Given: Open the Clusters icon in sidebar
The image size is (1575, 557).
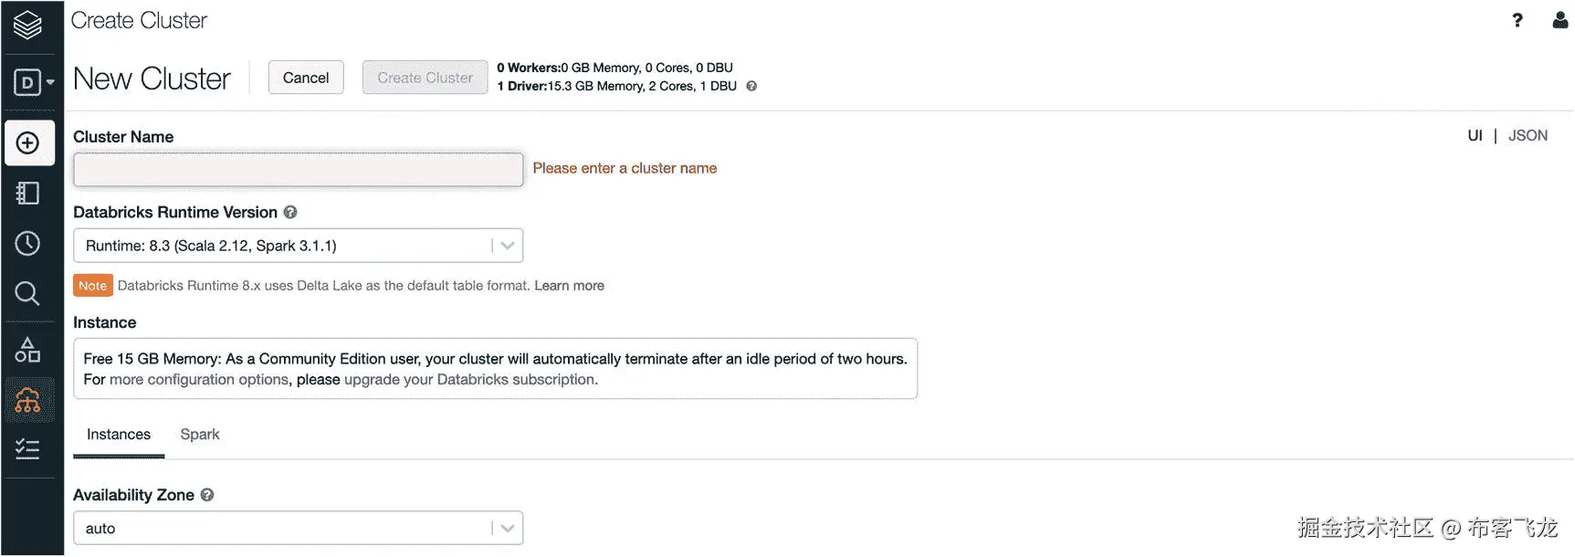Looking at the screenshot, I should (x=28, y=400).
